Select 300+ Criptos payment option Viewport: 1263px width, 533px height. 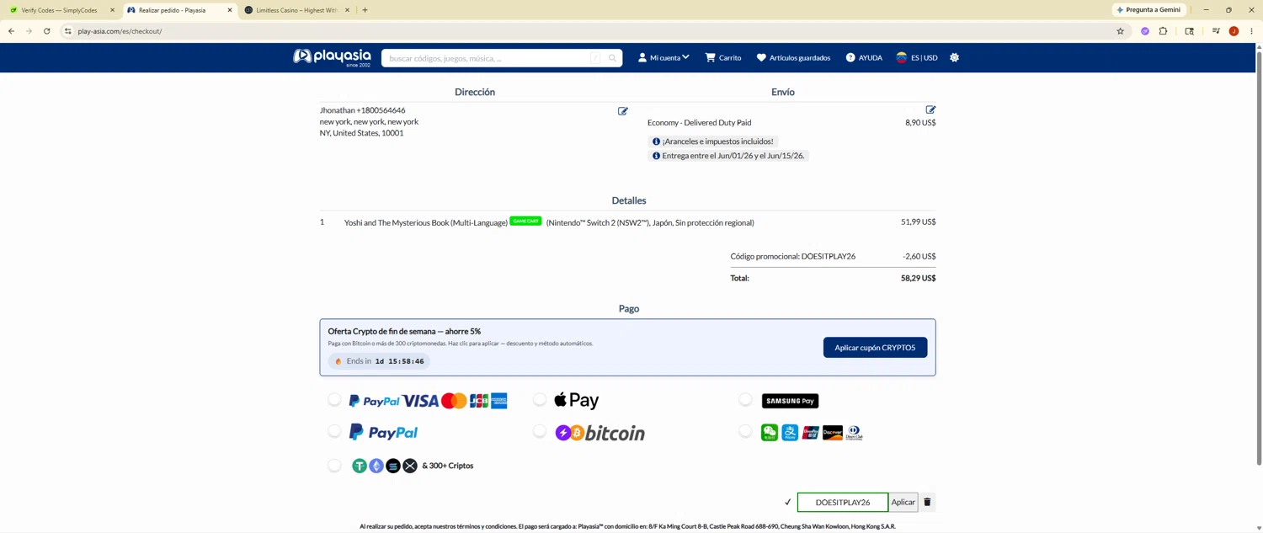334,466
